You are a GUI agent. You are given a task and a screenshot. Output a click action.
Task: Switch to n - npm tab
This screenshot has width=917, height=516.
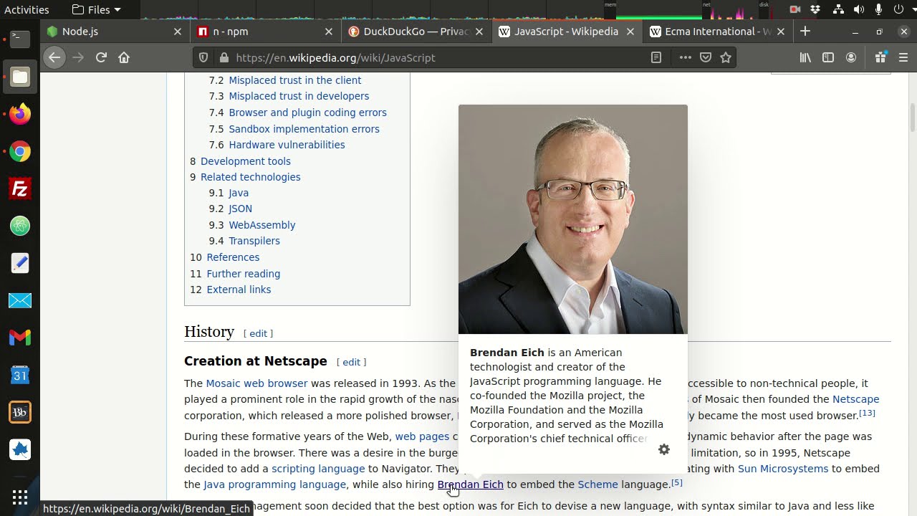[259, 32]
